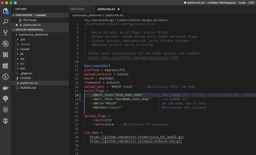Select platformio.ini in Open Editors list
Image resolution: width=256 pixels, height=155 pixels.
40,25
